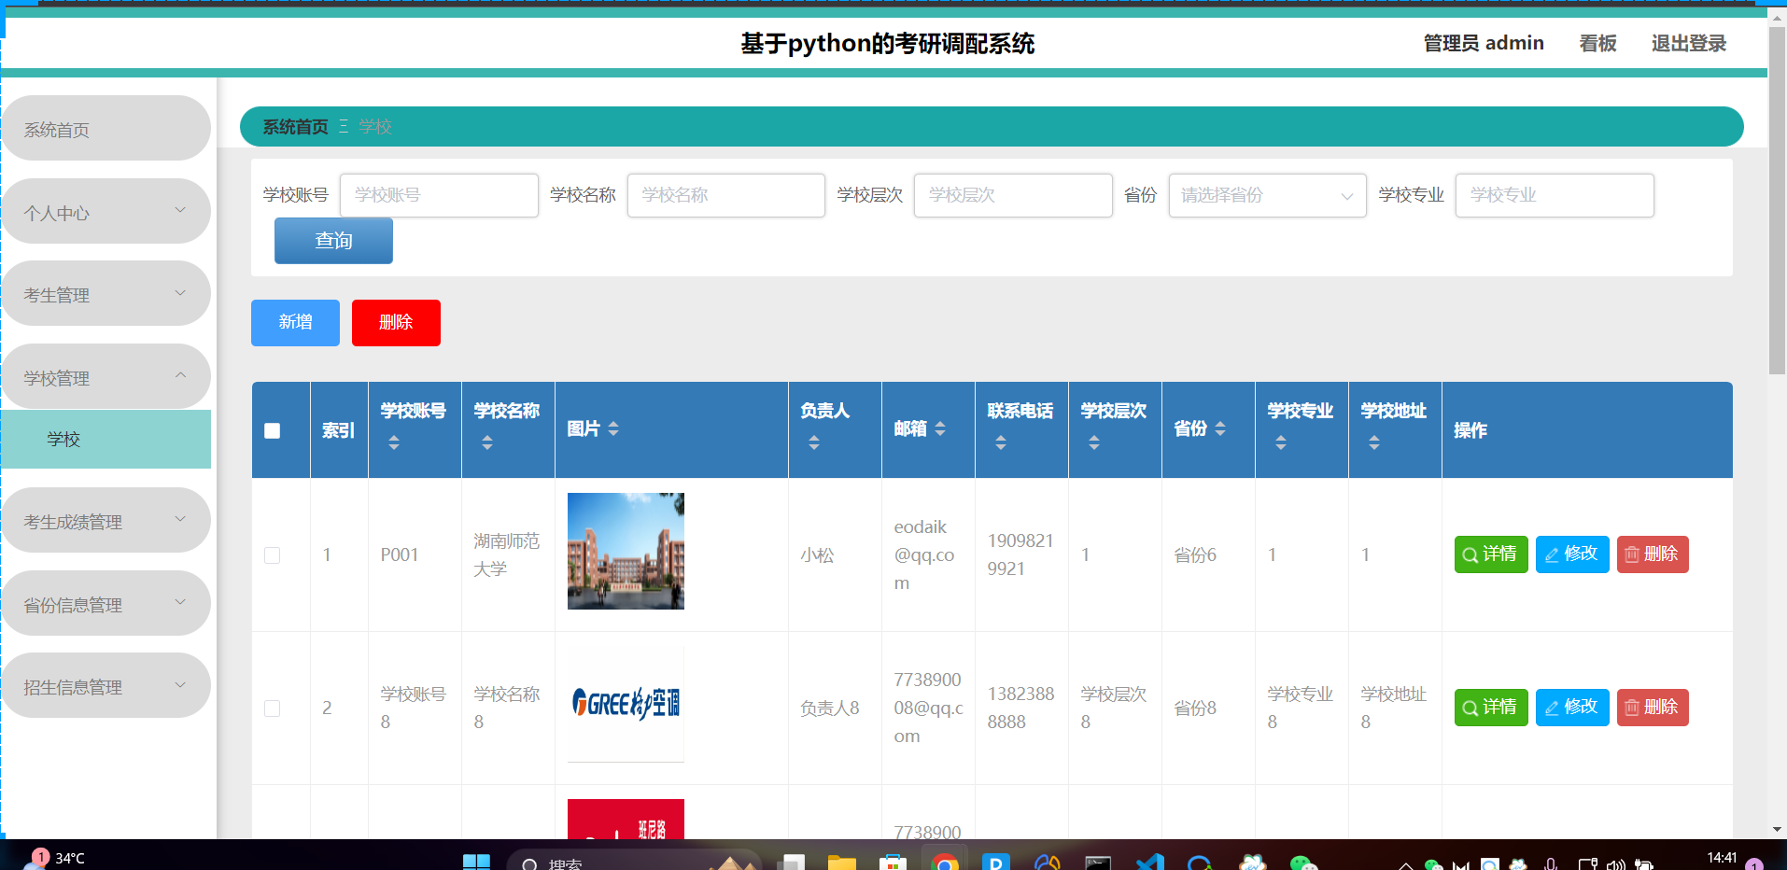
Task: Focus the 学校层次 search field
Action: (1013, 195)
